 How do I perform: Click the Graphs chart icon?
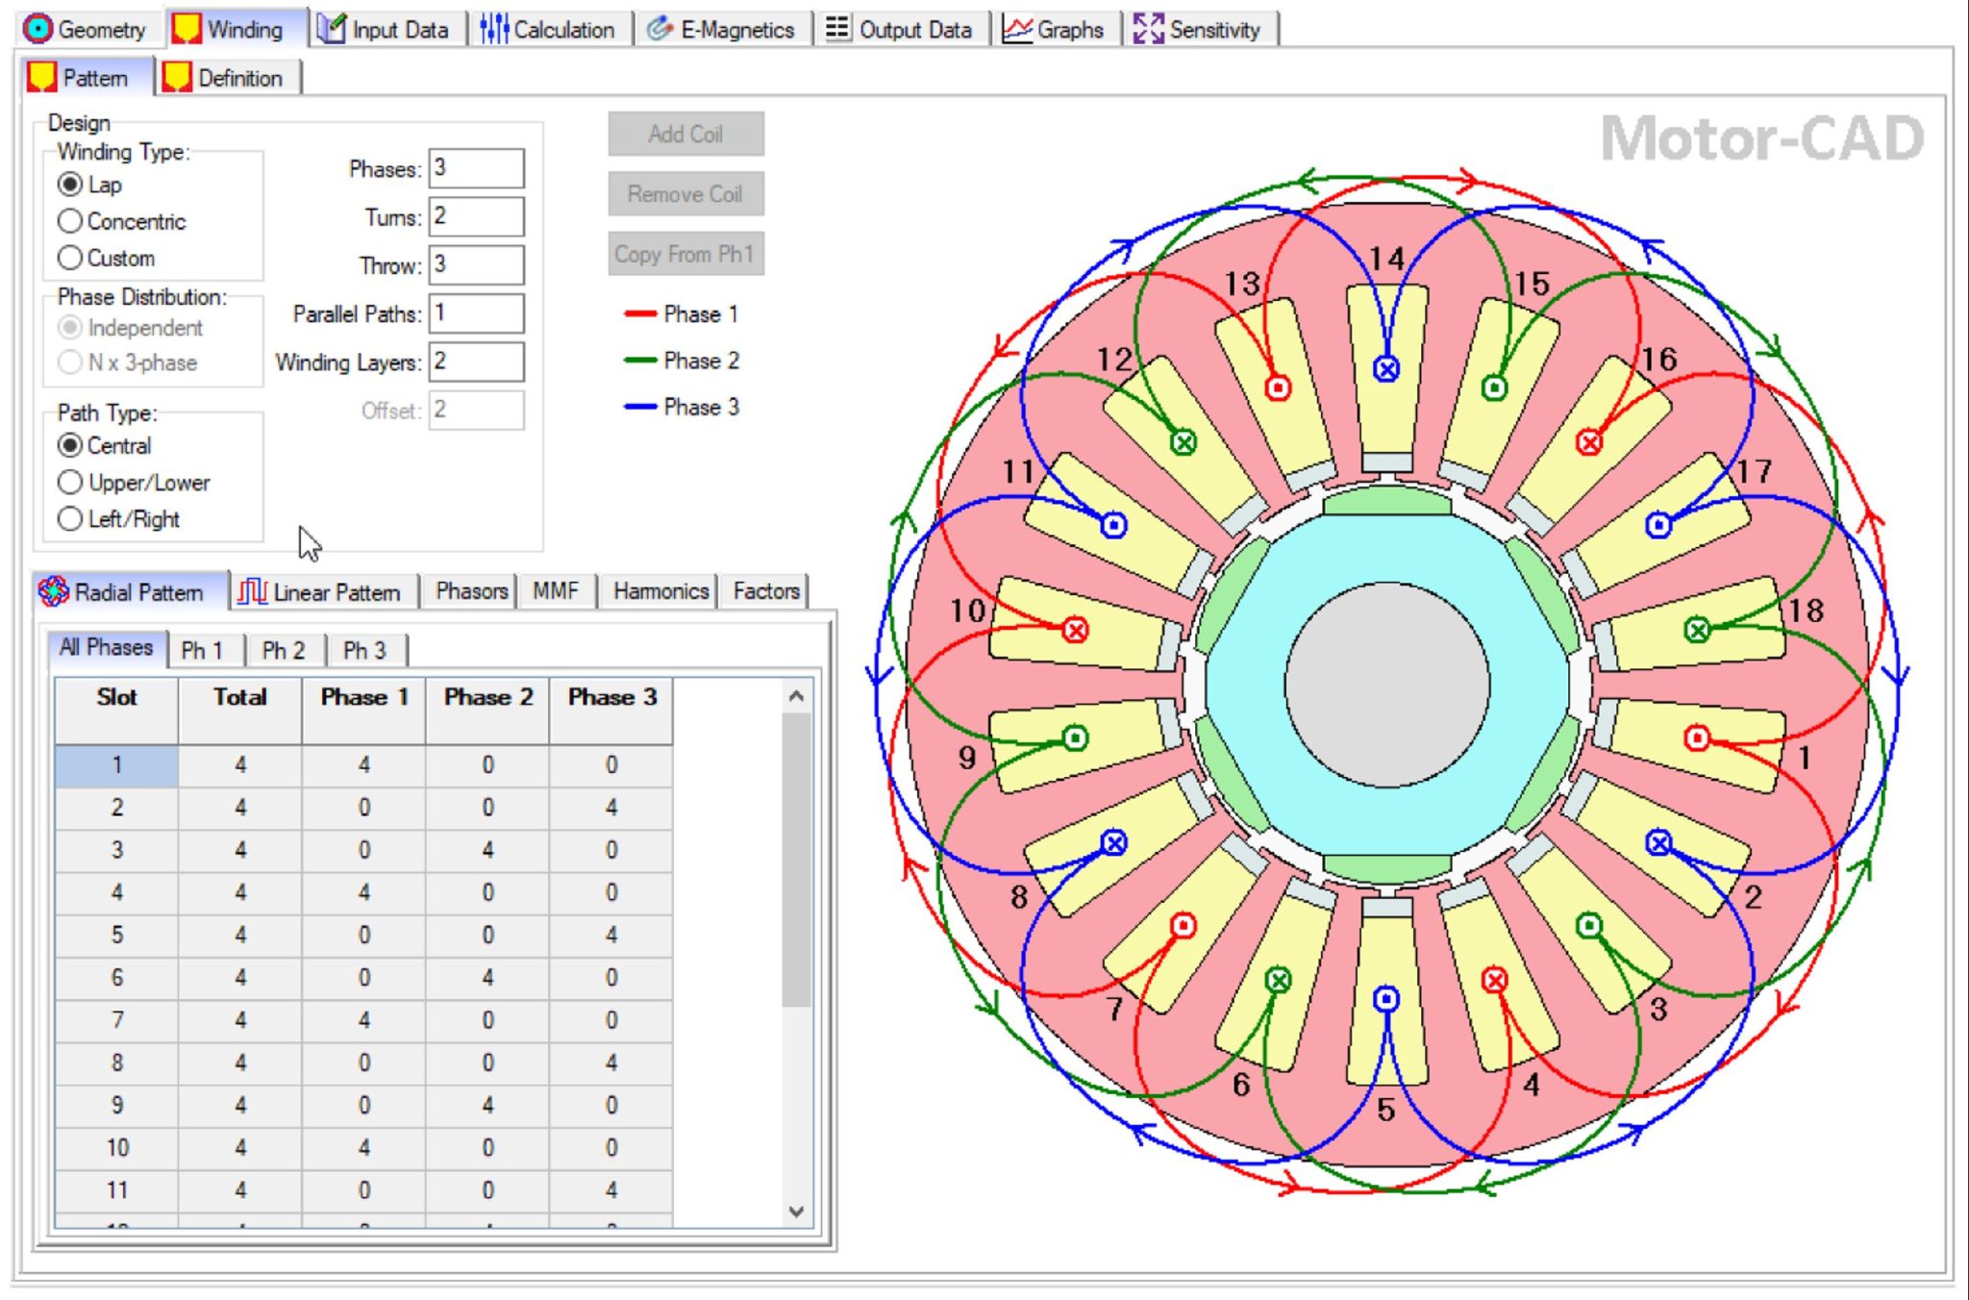[x=1016, y=29]
